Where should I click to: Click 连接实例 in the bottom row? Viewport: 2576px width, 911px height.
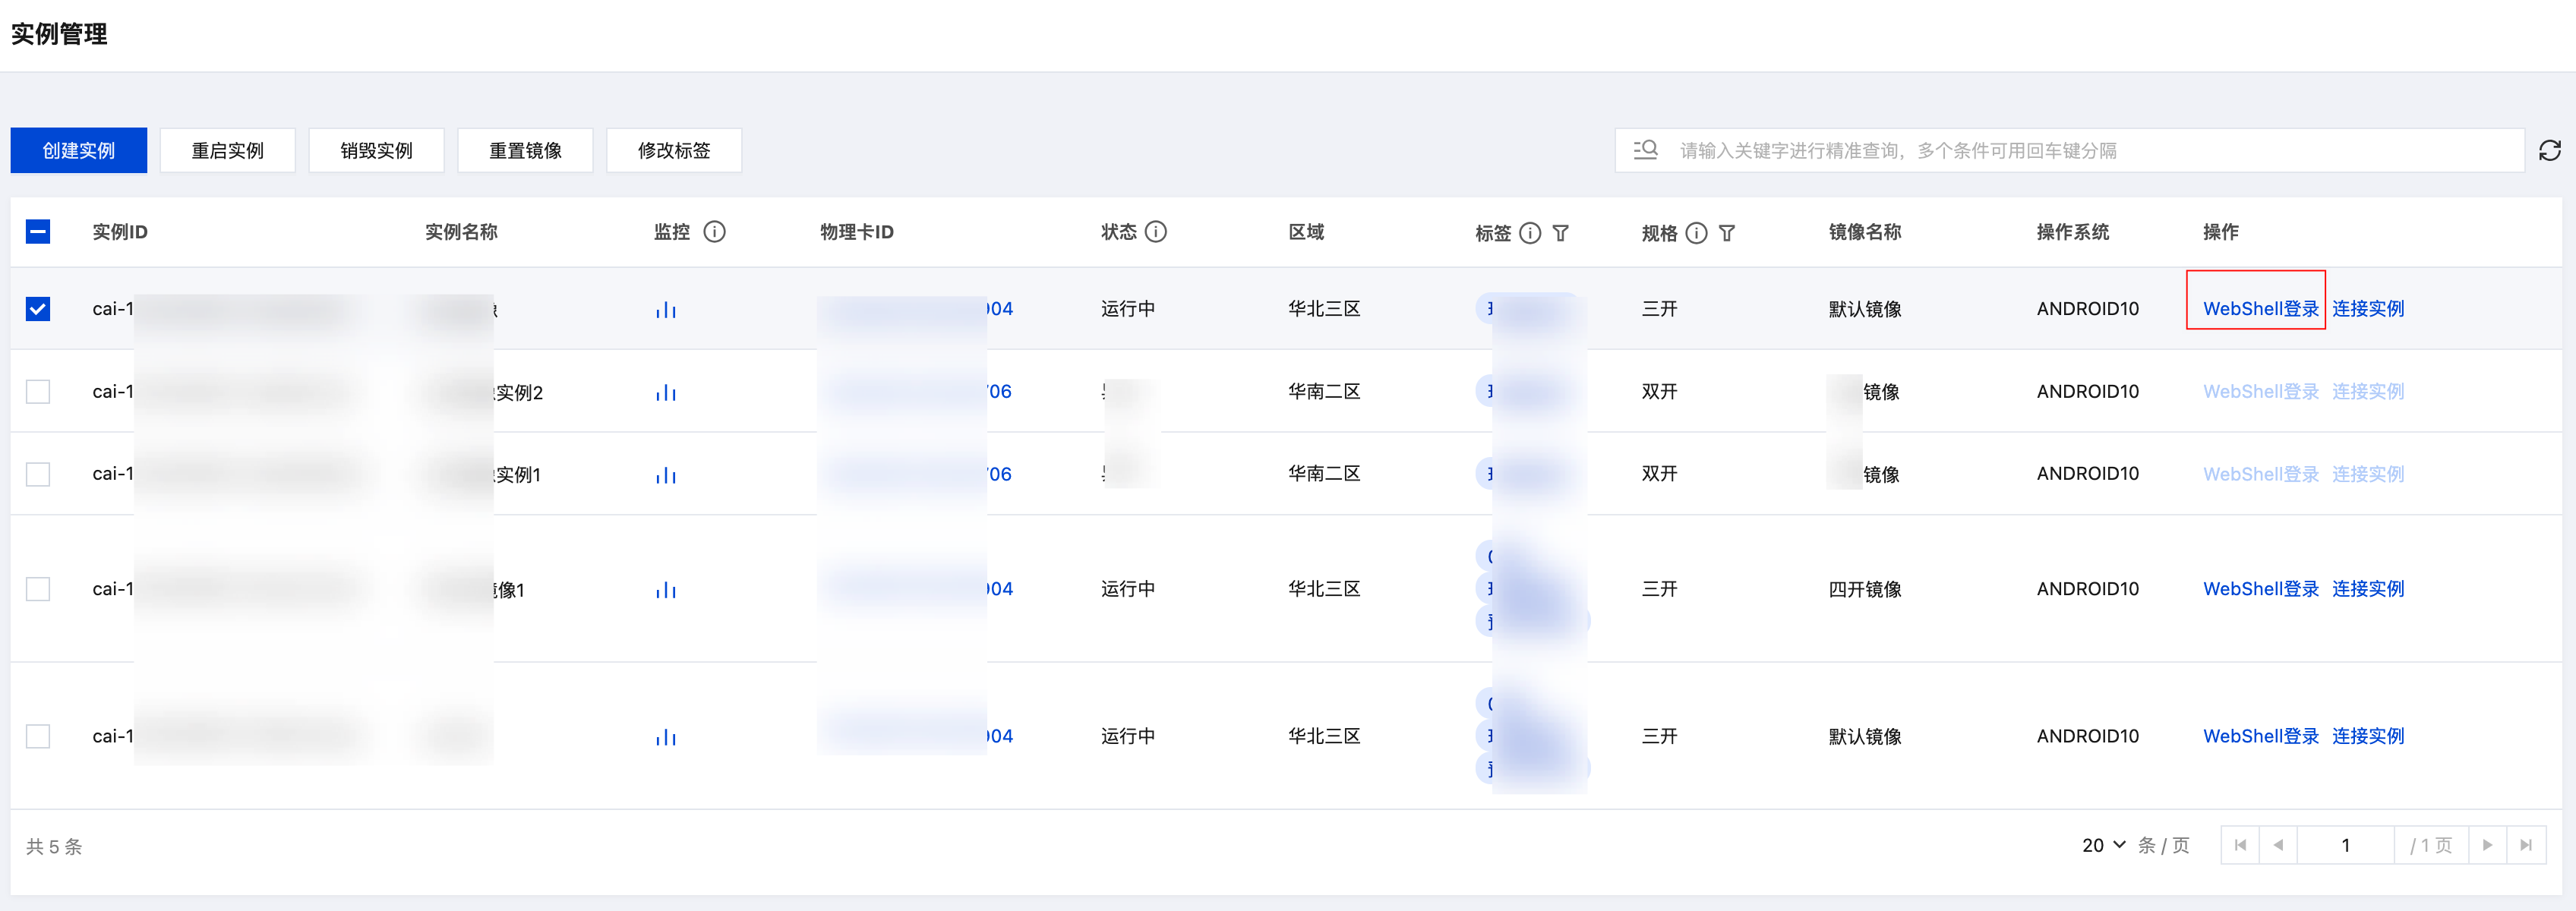2368,736
